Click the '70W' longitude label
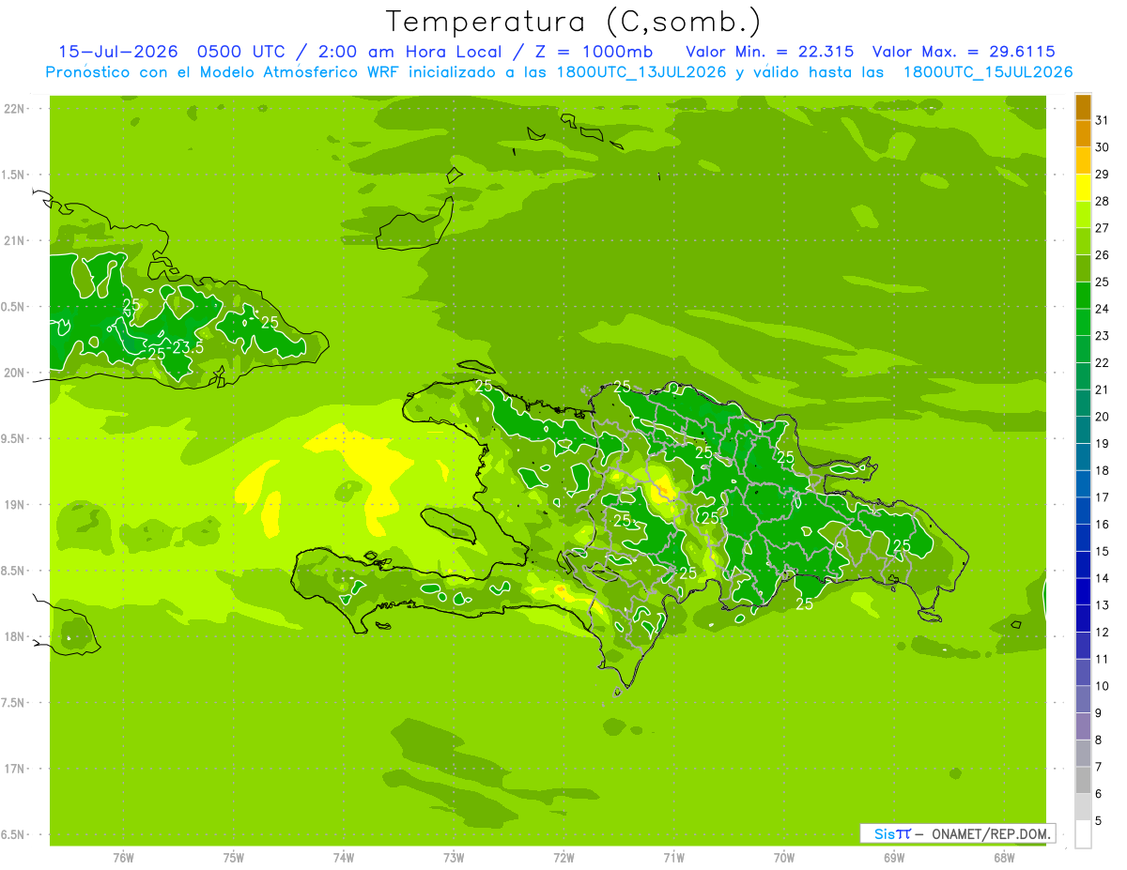The height and width of the screenshot is (870, 1127). [784, 858]
